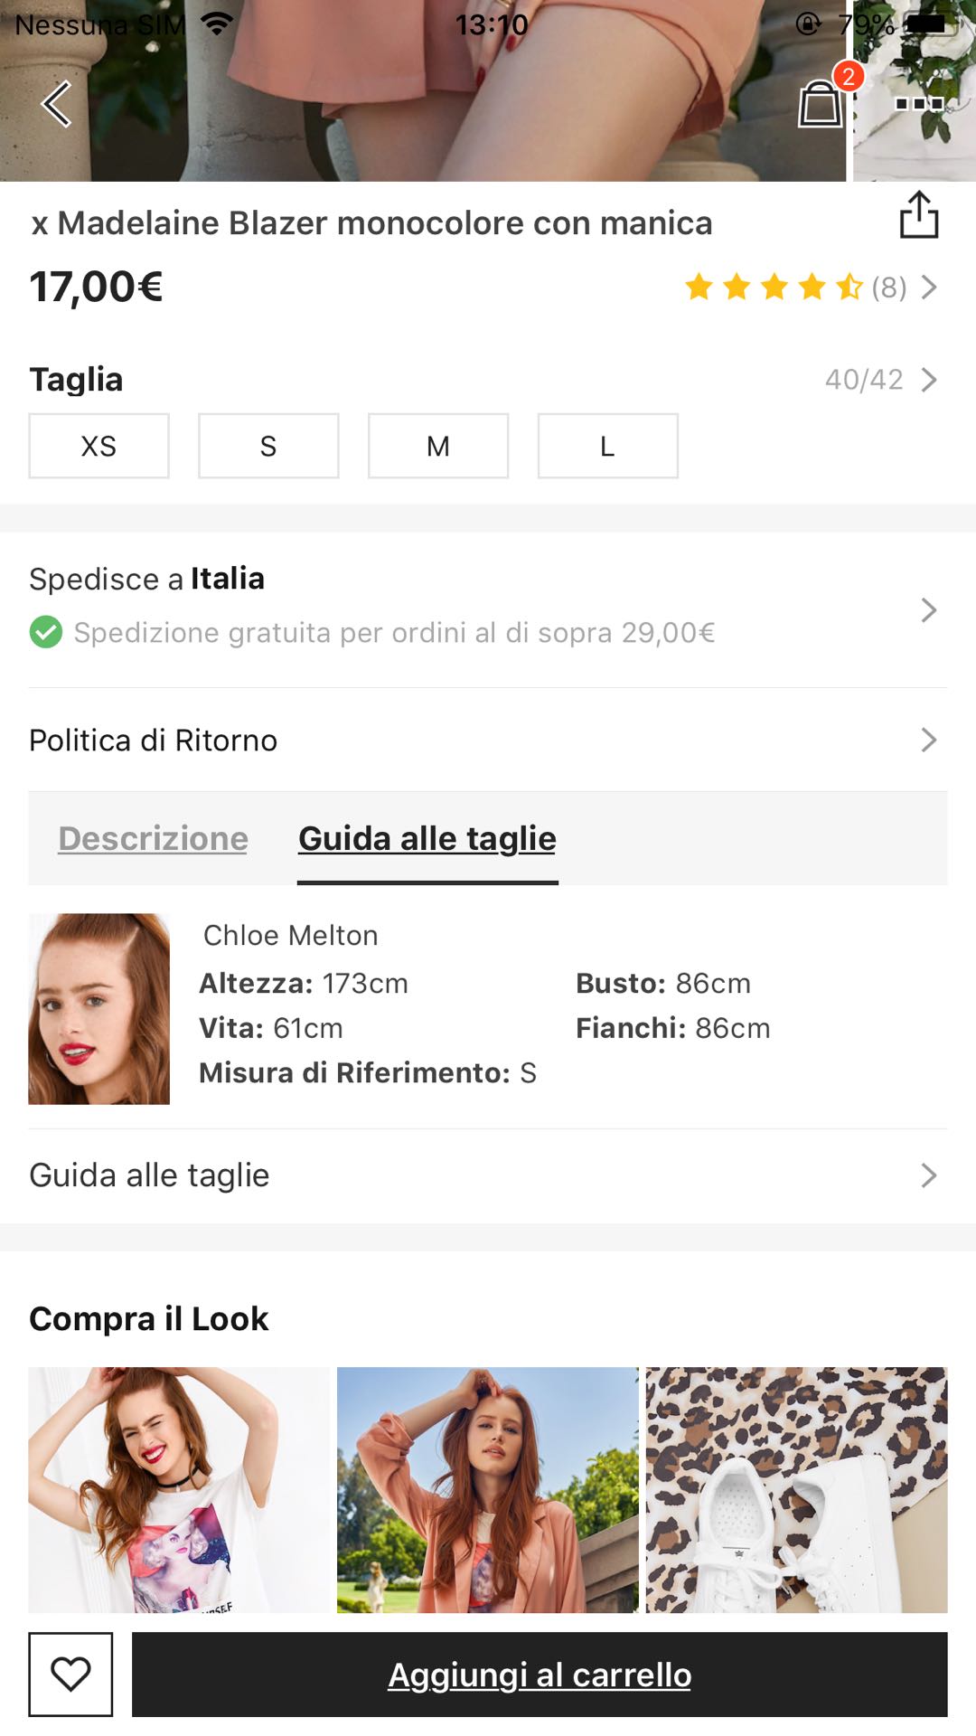Pick size M

[438, 446]
